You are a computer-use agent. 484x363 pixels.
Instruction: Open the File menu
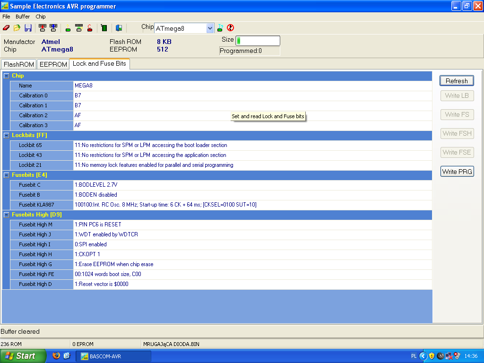(x=6, y=17)
